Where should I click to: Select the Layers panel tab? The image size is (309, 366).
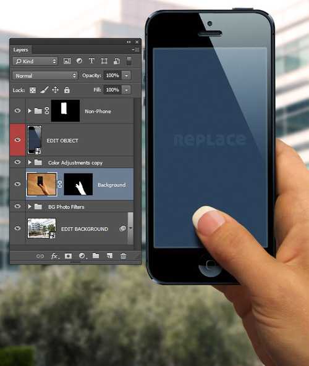[20, 50]
